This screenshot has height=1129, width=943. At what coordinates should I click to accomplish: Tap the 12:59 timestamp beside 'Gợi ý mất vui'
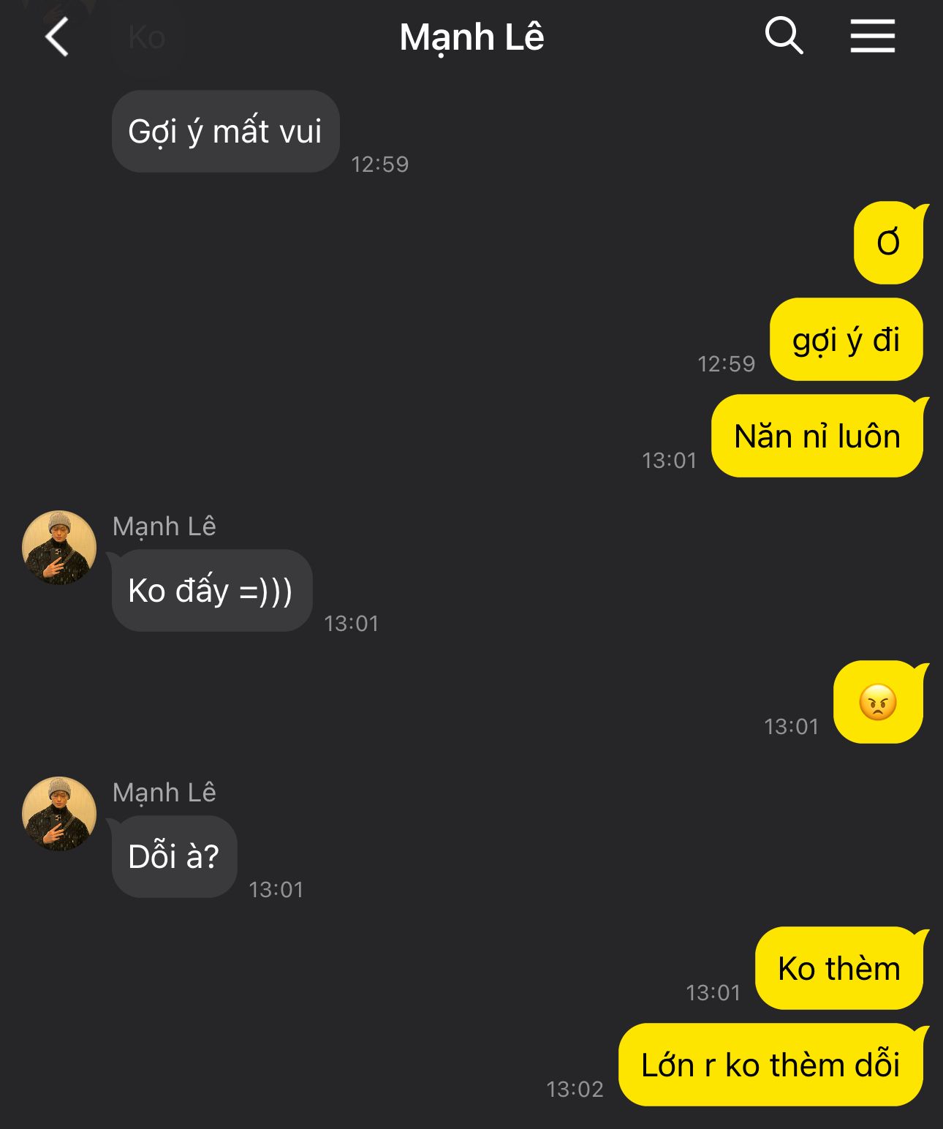[x=380, y=164]
